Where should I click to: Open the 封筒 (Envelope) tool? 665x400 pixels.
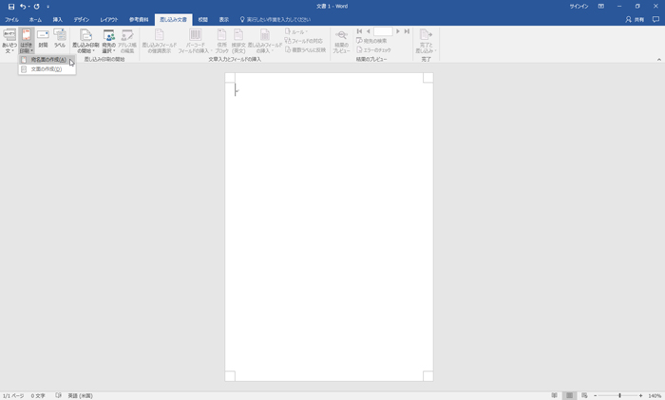(43, 39)
